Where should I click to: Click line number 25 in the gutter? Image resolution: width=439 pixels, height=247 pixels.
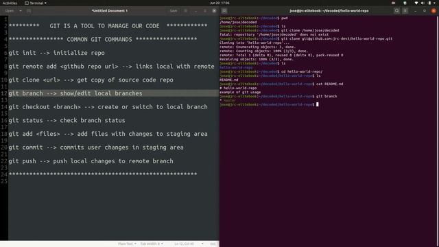(4, 181)
